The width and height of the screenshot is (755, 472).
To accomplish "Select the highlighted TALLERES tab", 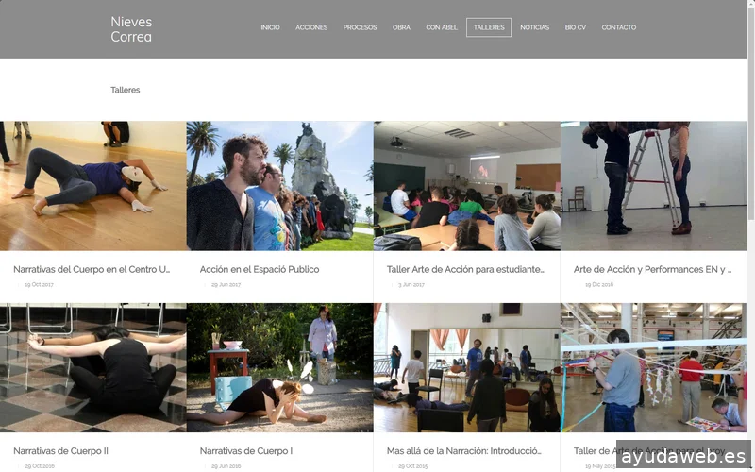I will tap(489, 27).
